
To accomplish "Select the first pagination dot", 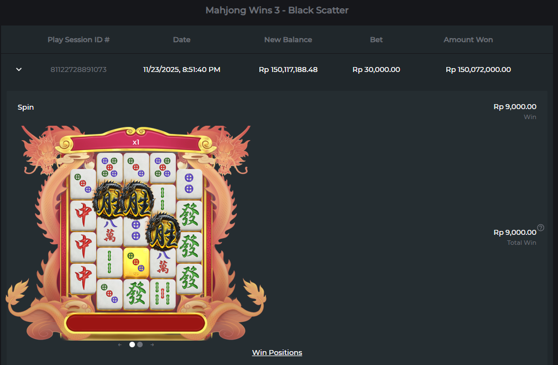I will pyautogui.click(x=132, y=345).
